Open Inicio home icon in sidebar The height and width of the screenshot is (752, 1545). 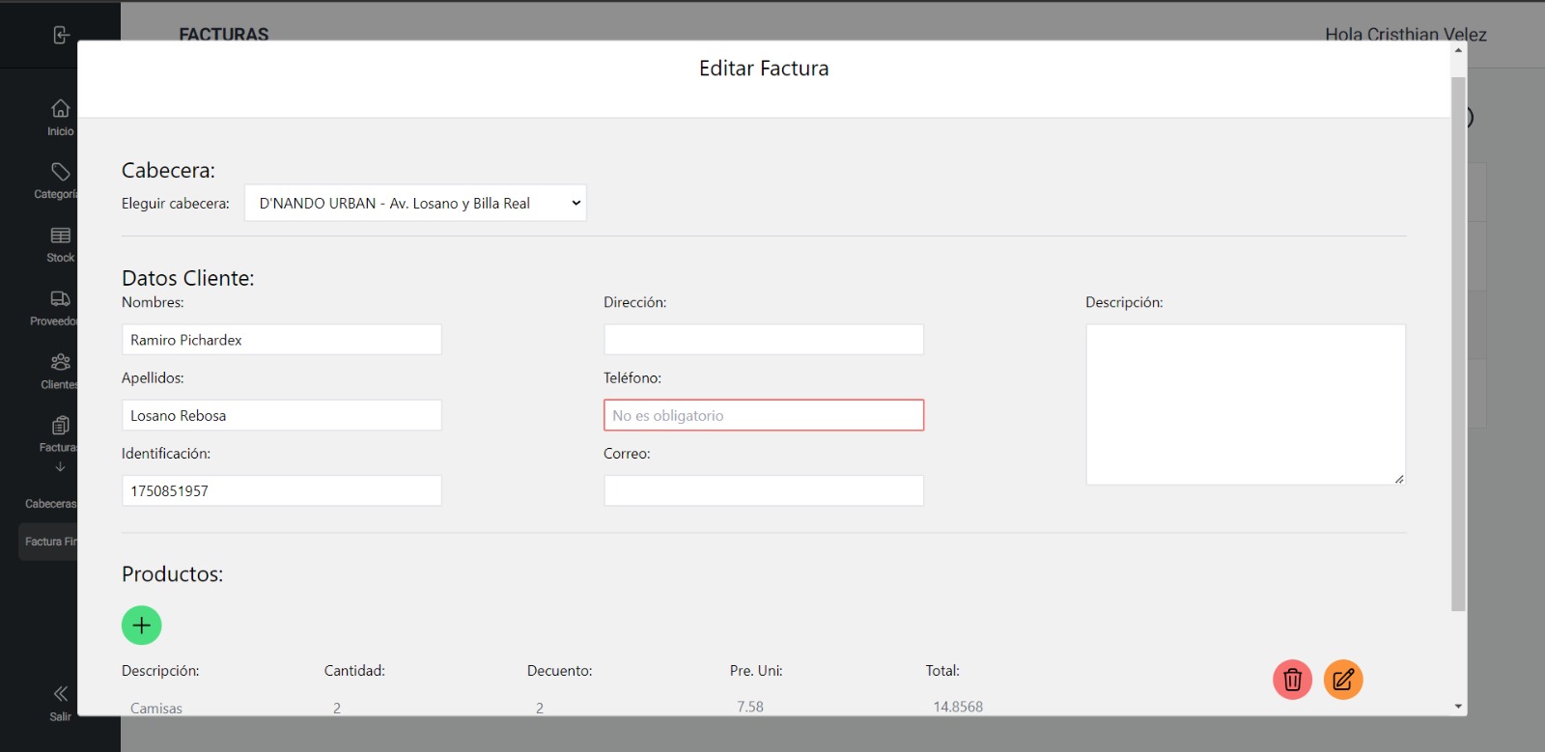click(x=60, y=108)
